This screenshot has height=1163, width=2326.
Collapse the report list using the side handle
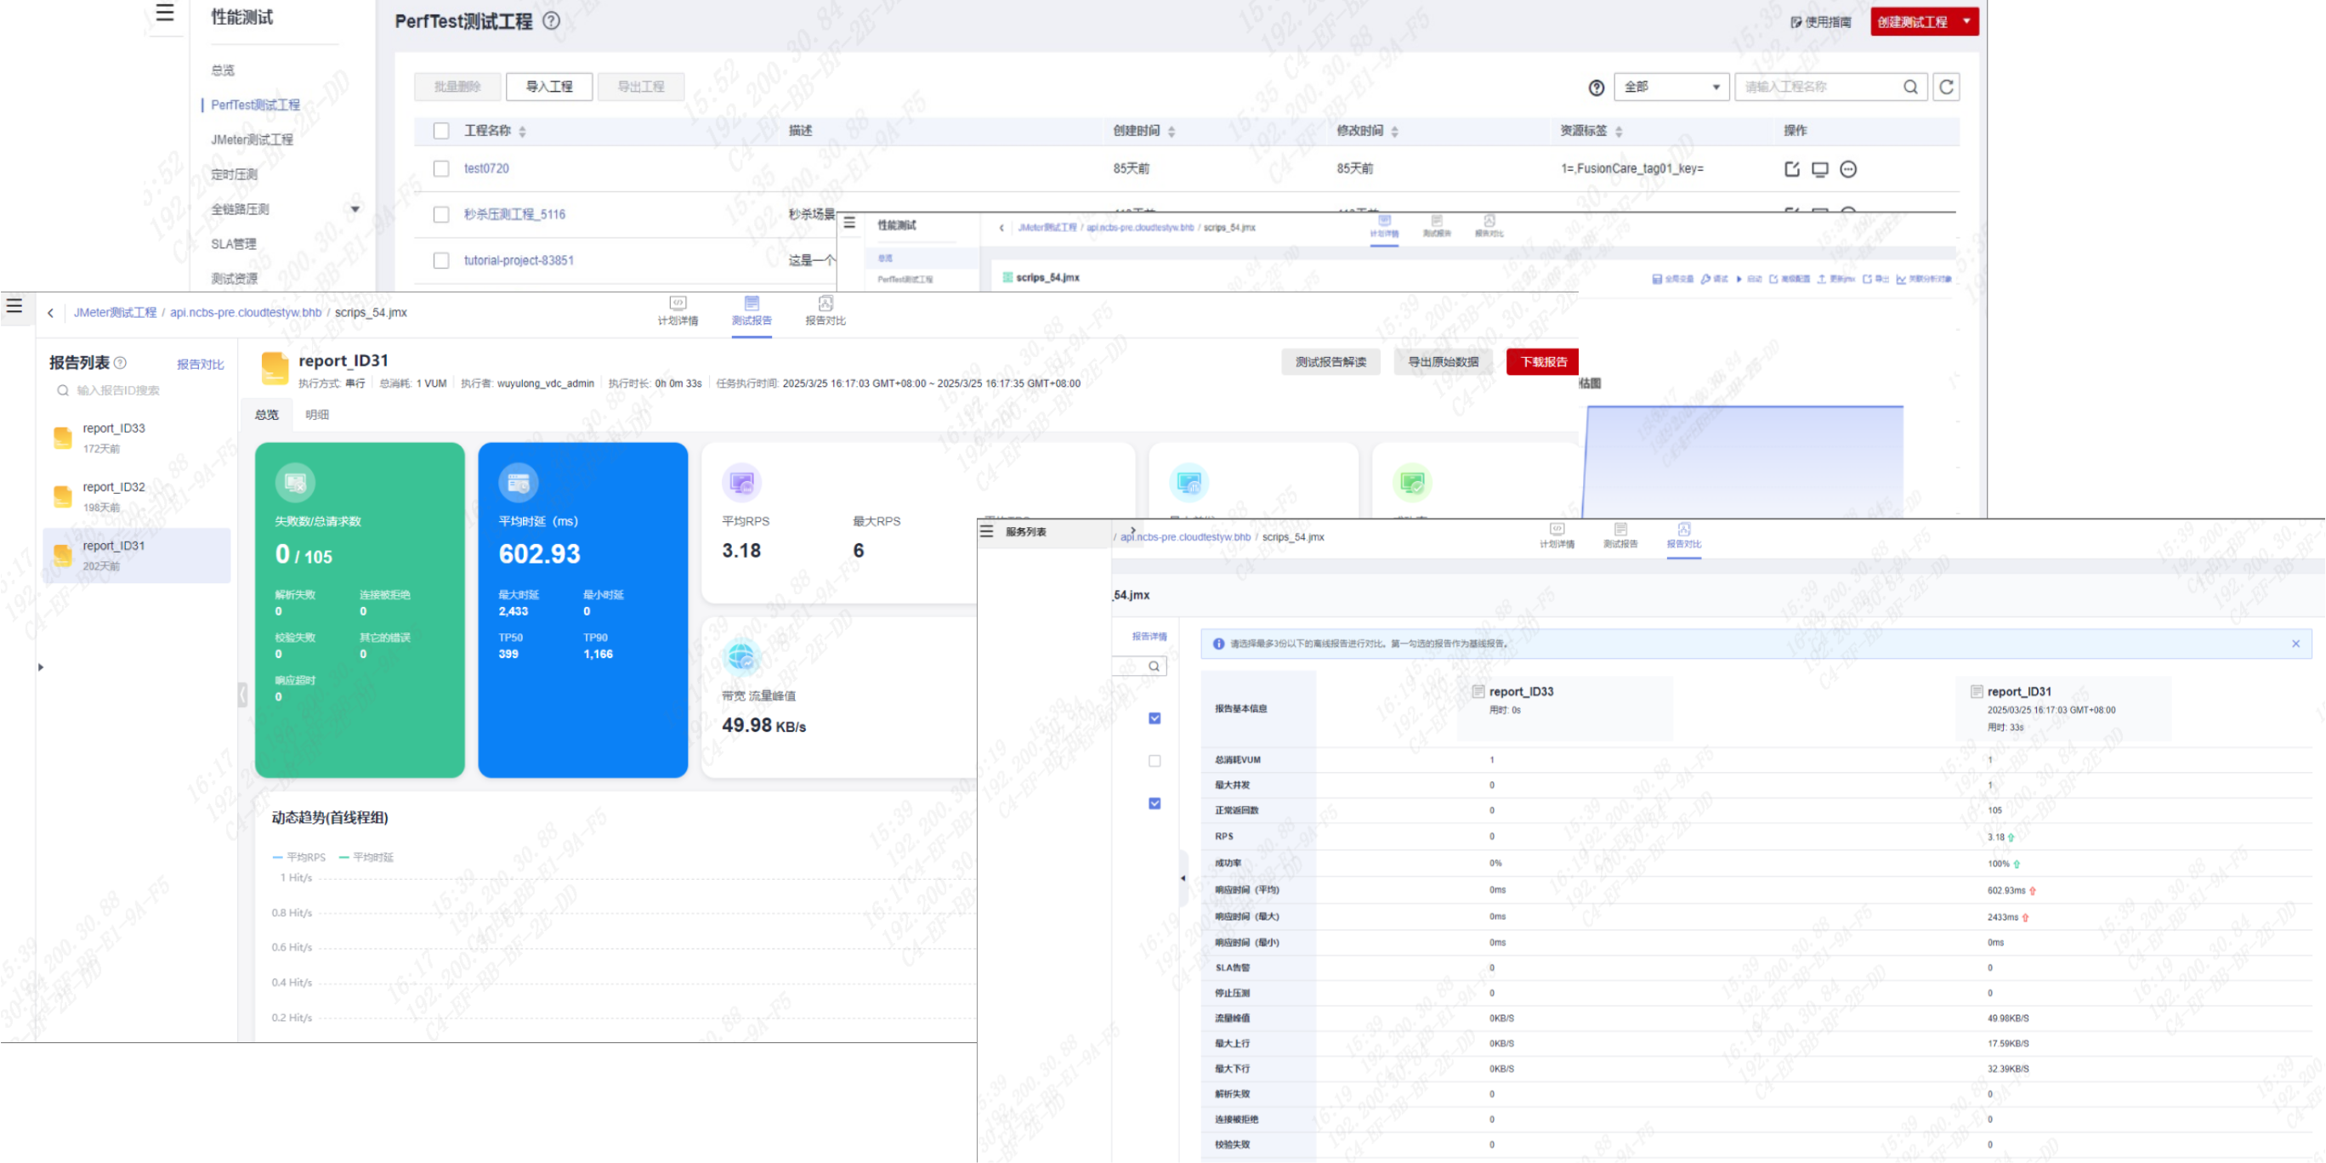pyautogui.click(x=243, y=695)
